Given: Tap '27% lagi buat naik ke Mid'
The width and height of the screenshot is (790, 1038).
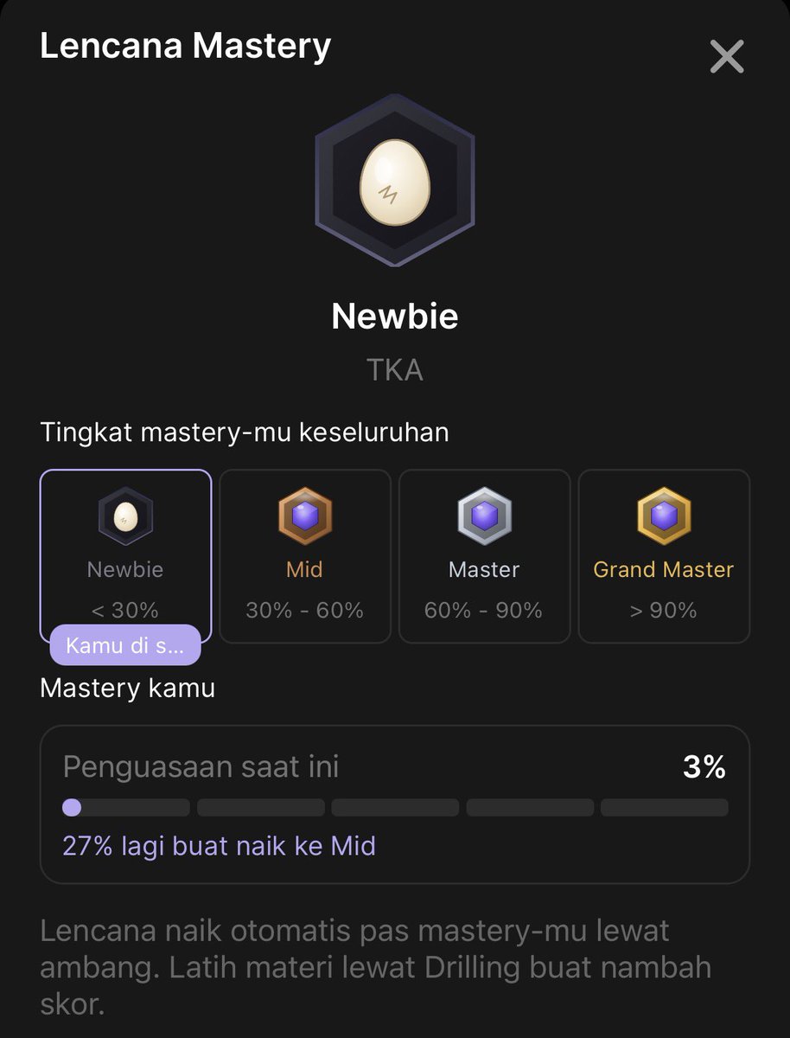Looking at the screenshot, I should pyautogui.click(x=219, y=845).
